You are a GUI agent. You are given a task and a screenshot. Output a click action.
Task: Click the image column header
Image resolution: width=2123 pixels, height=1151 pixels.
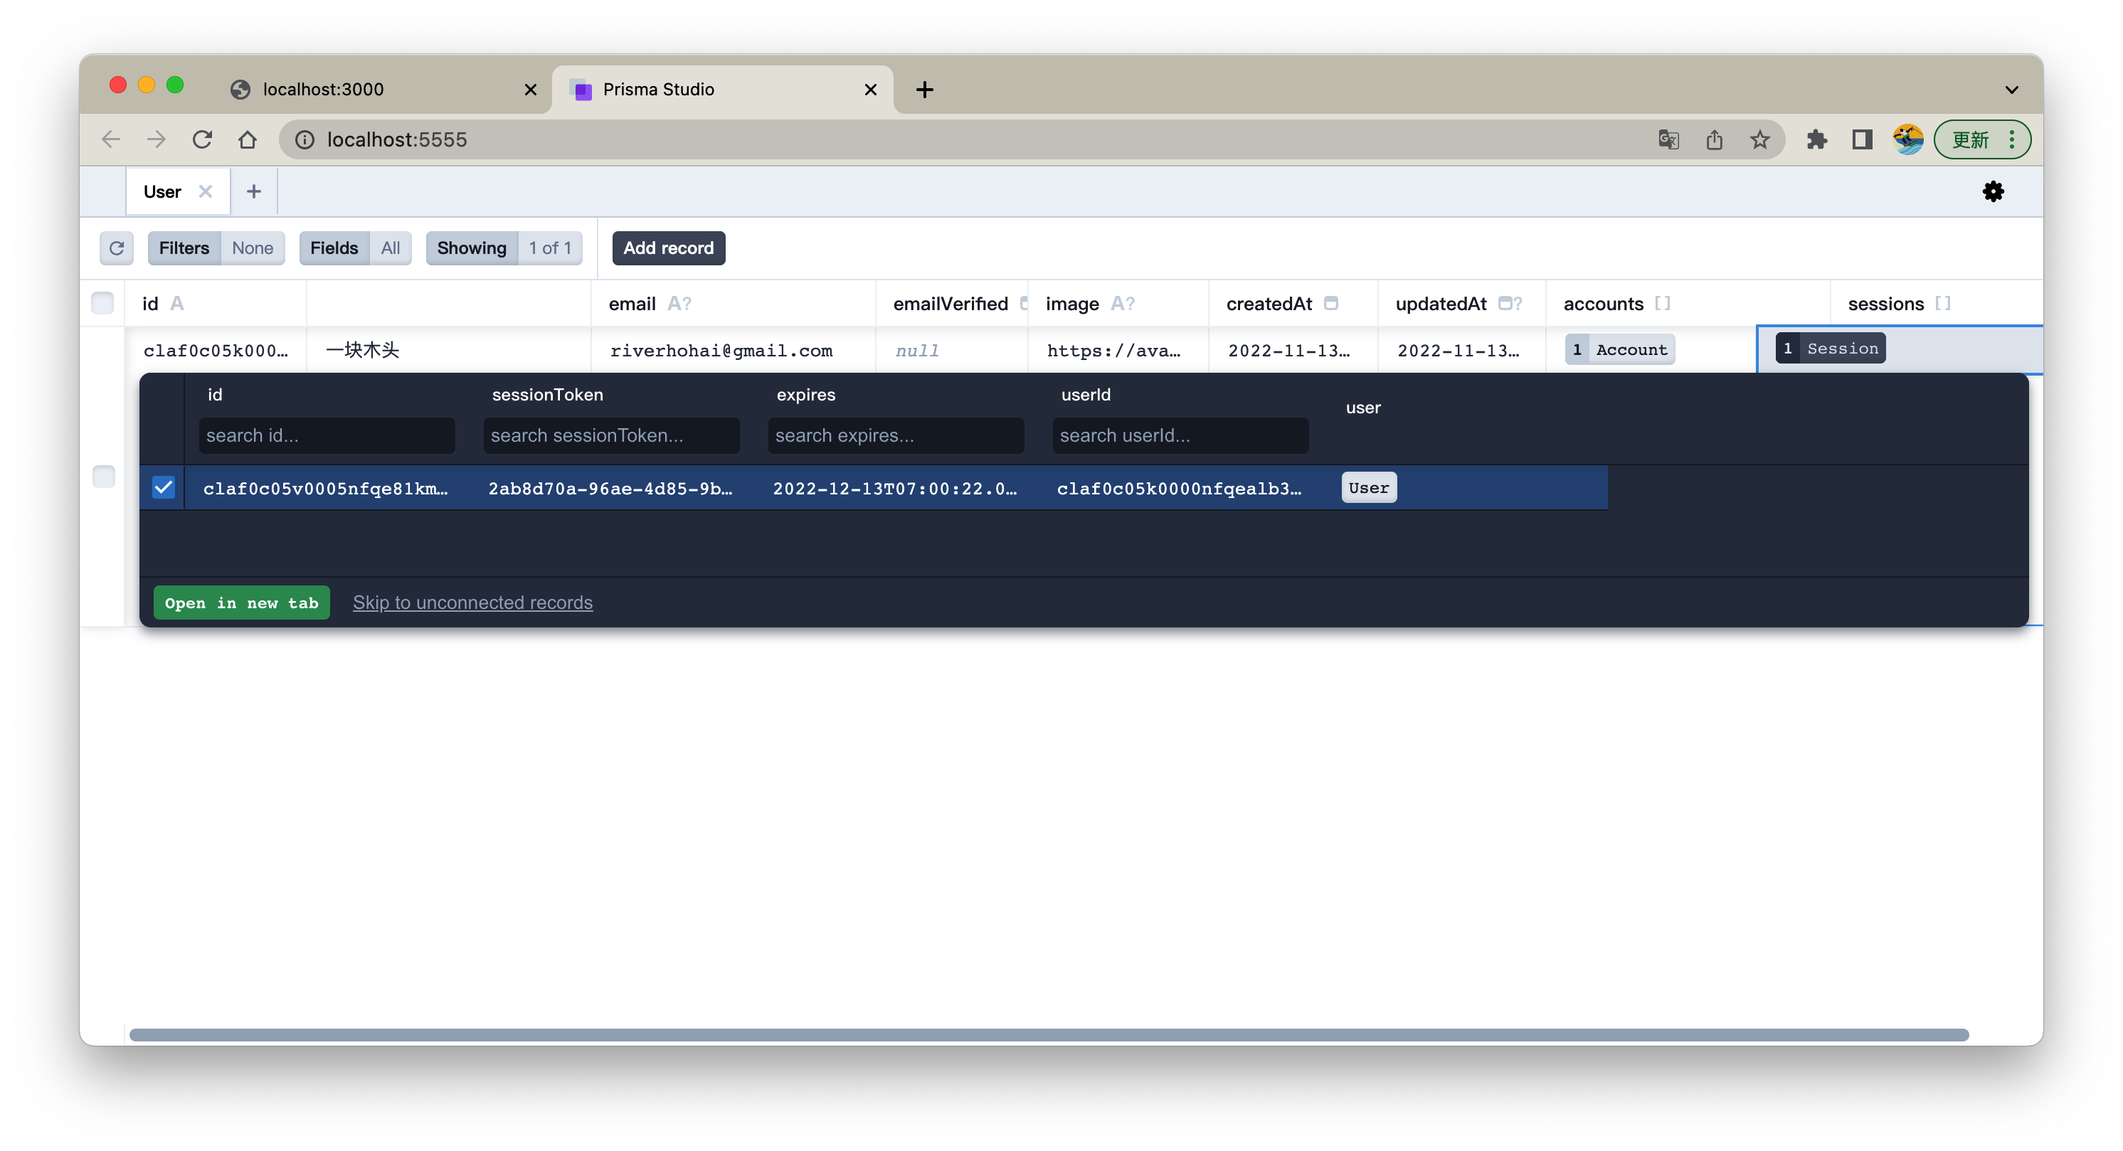click(1118, 304)
